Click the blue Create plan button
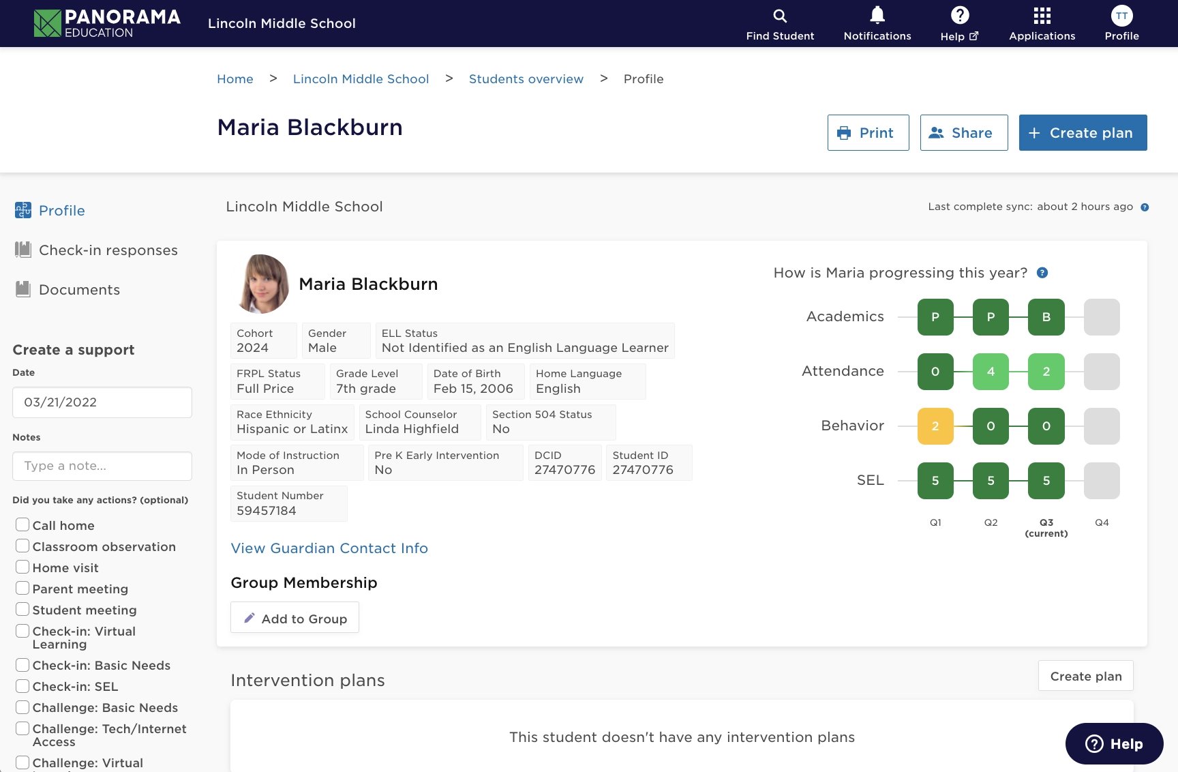 [x=1083, y=133]
